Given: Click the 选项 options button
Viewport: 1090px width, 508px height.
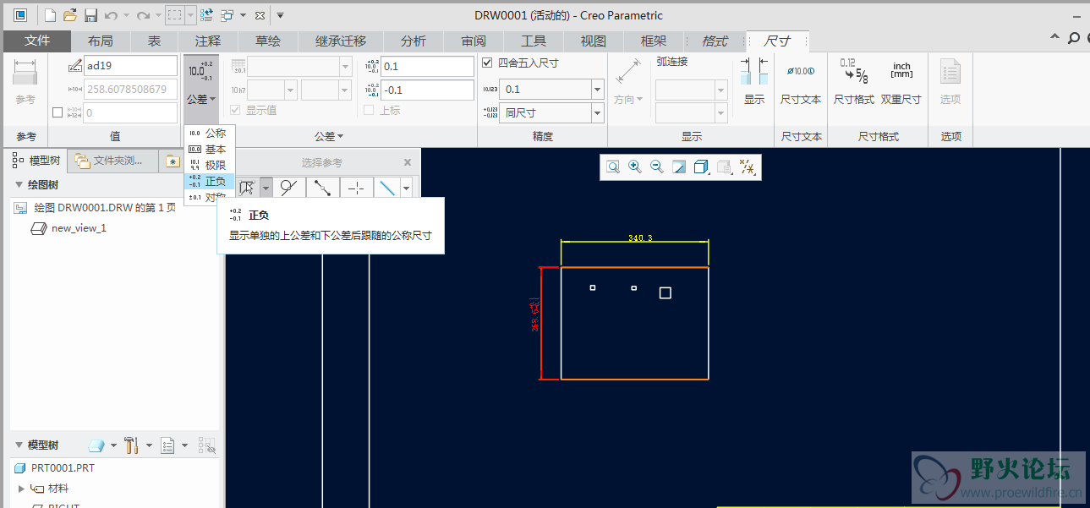Looking at the screenshot, I should pos(950,83).
